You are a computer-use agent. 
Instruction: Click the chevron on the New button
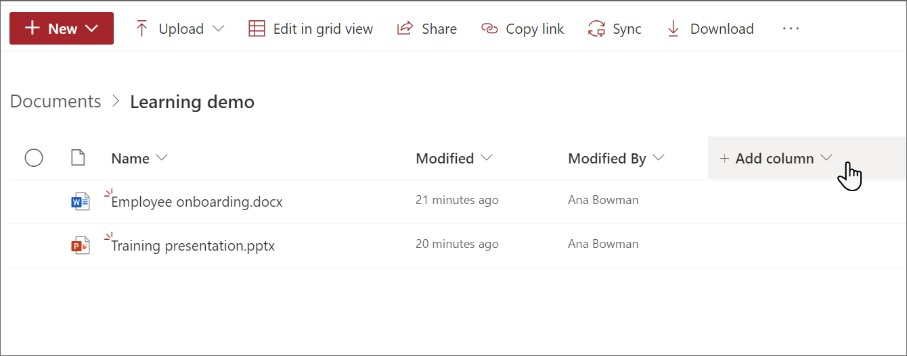93,28
